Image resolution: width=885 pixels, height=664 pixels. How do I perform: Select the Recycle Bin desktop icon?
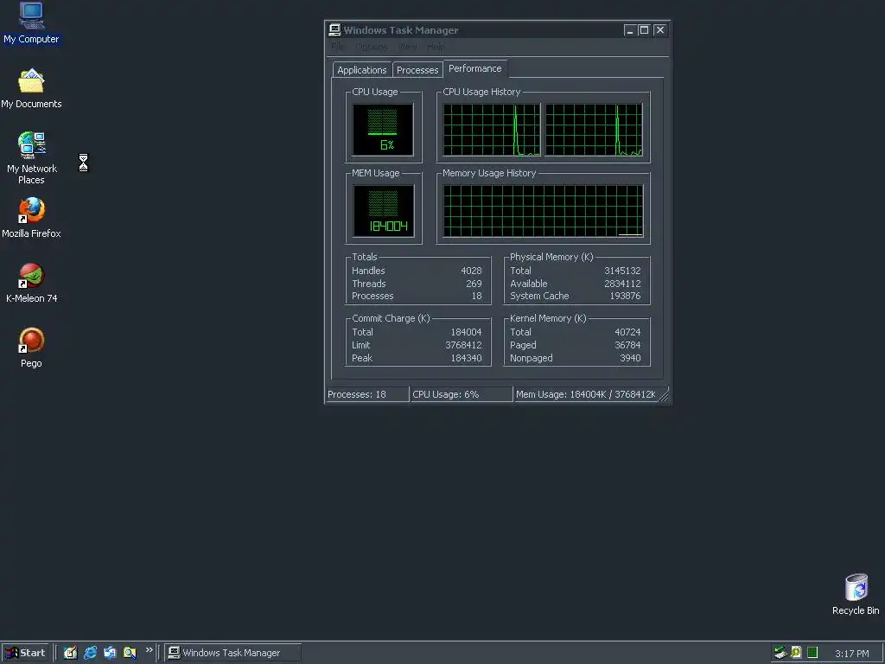coord(856,595)
